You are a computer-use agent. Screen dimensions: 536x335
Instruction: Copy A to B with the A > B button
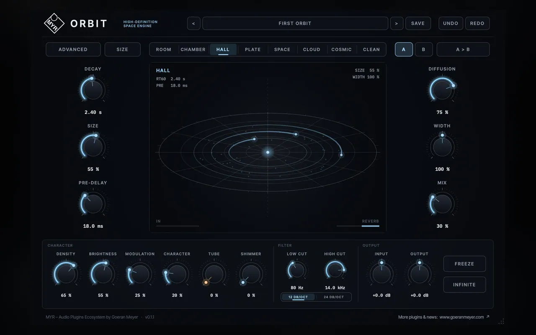463,49
